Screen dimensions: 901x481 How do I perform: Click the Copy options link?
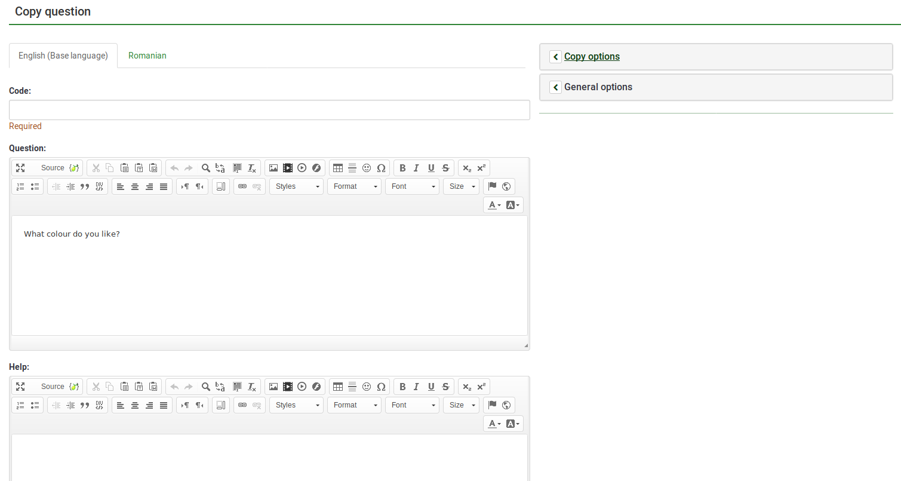click(592, 57)
